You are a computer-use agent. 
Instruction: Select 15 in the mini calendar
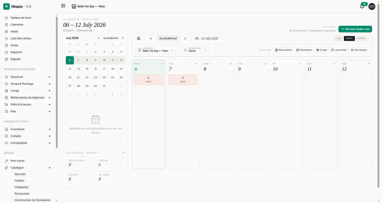[x=87, y=69]
